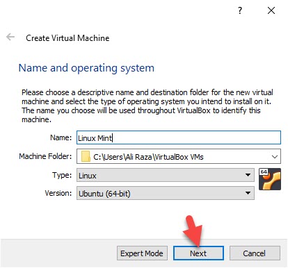Screen dimensions: 288x268
Task: Click the Version: label
Action: click(x=58, y=193)
